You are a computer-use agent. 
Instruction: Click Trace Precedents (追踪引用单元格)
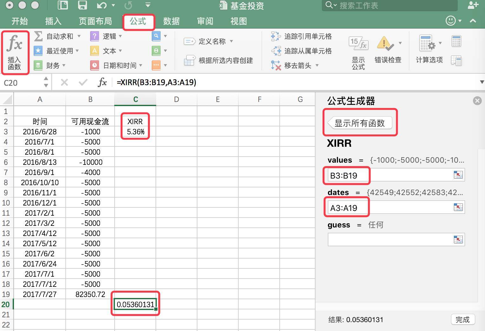[x=302, y=36]
